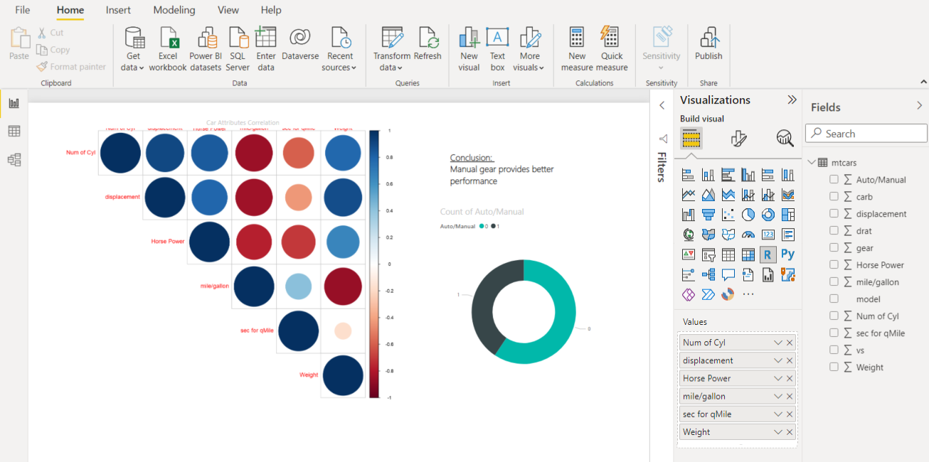Select the R script visual
This screenshot has width=929, height=462.
(x=768, y=254)
